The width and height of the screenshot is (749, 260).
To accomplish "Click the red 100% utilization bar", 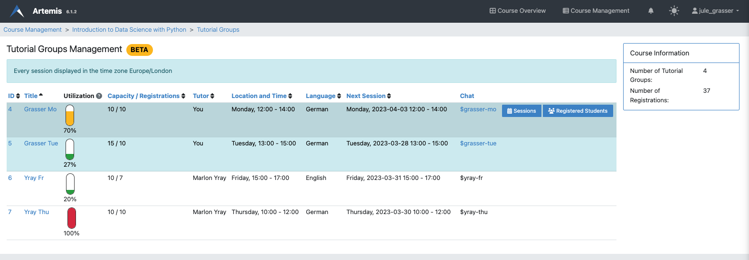I will (x=71, y=218).
